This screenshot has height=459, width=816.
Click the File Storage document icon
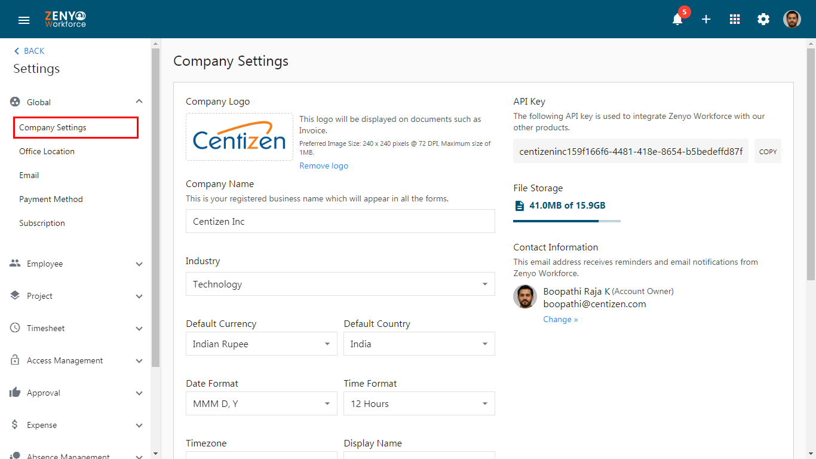(x=519, y=206)
